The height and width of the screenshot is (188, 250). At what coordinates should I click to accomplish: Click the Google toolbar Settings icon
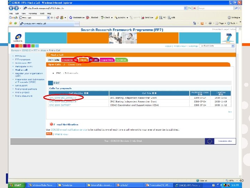point(229,18)
